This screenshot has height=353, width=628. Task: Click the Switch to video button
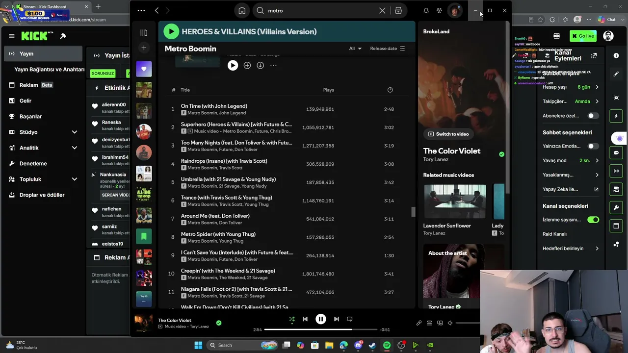pos(449,134)
